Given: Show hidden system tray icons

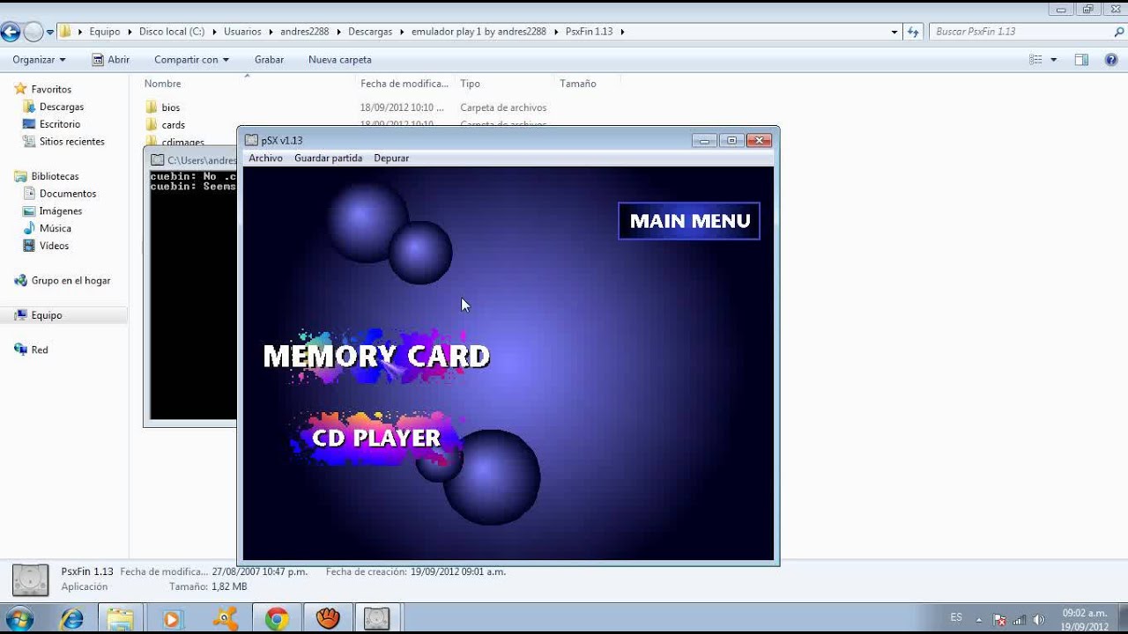Looking at the screenshot, I should point(979,619).
